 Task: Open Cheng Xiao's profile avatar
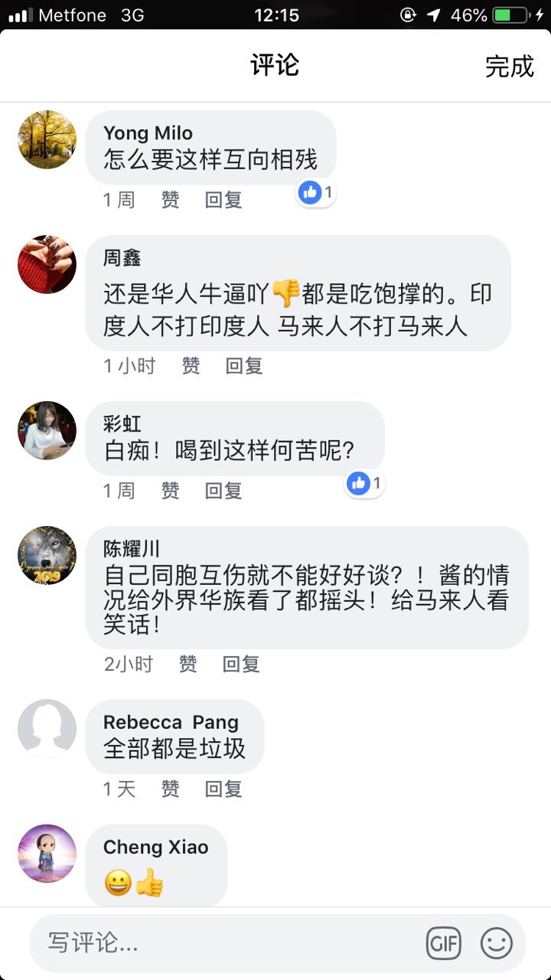coord(47,854)
